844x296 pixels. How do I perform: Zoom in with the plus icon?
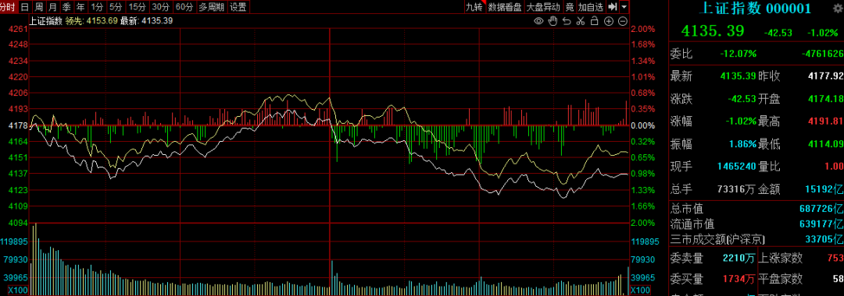pos(609,21)
